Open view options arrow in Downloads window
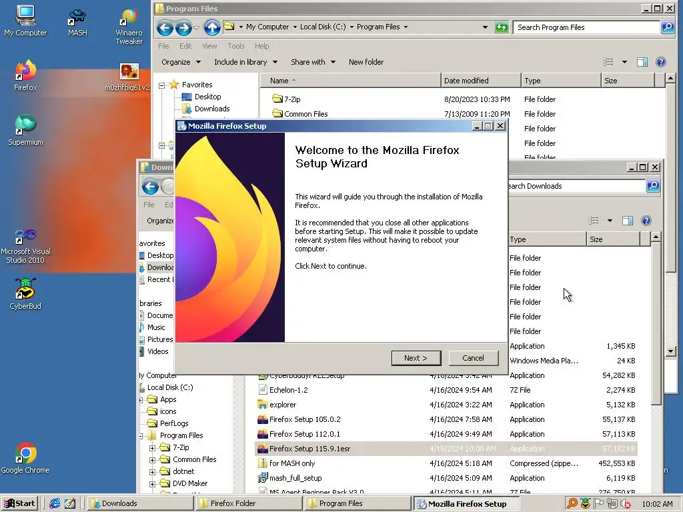683x512 pixels. pos(610,221)
